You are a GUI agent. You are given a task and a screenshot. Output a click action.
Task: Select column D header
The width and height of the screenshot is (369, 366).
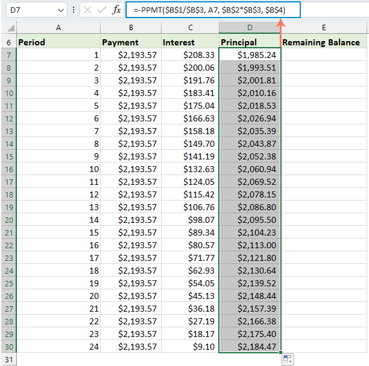[x=250, y=28]
